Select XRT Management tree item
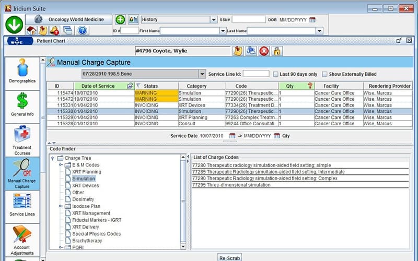 (x=91, y=213)
